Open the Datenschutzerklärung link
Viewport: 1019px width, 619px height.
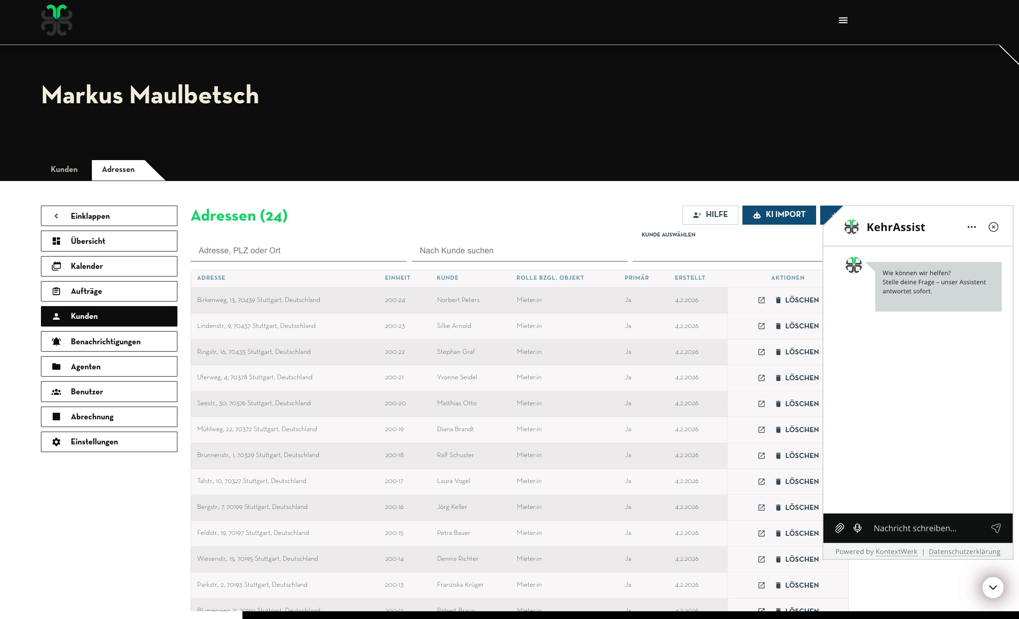tap(964, 552)
